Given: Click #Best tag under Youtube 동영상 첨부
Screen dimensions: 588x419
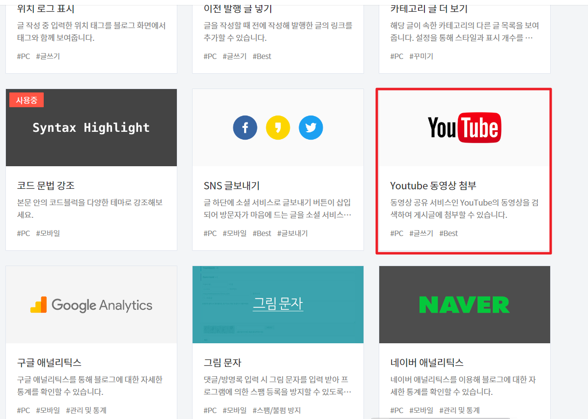Looking at the screenshot, I should point(448,234).
